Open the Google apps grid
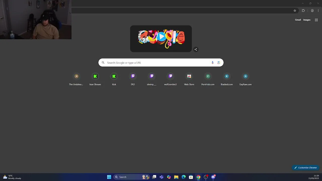 point(316,20)
